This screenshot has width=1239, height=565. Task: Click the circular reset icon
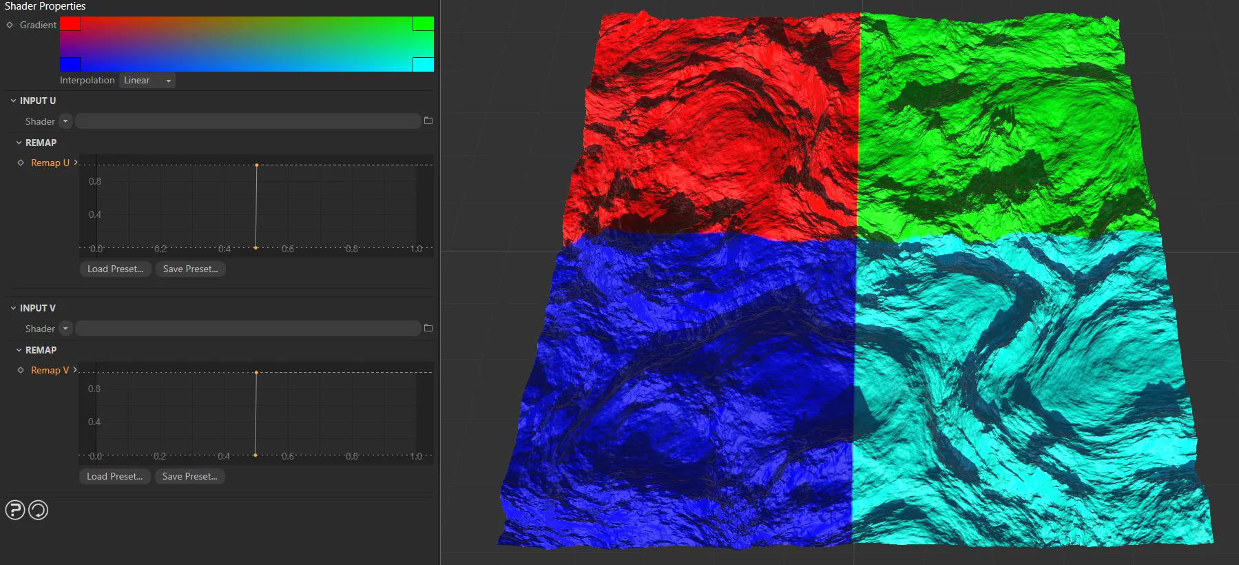(x=39, y=510)
